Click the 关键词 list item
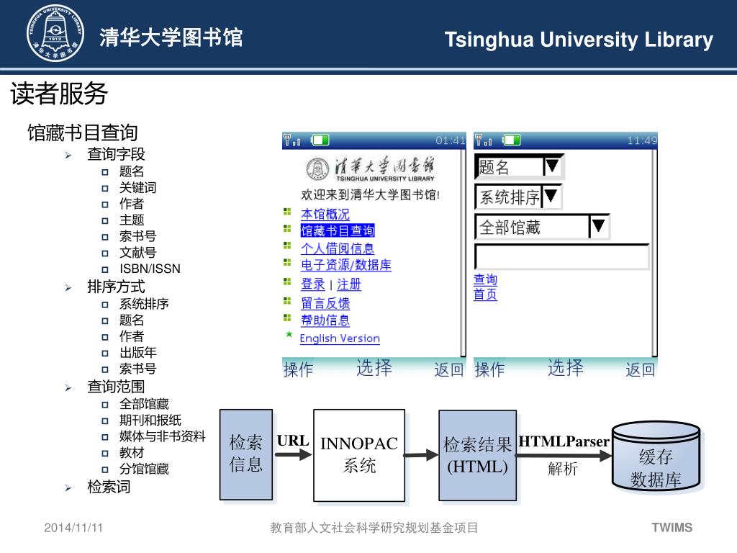737x553 pixels. [x=137, y=188]
